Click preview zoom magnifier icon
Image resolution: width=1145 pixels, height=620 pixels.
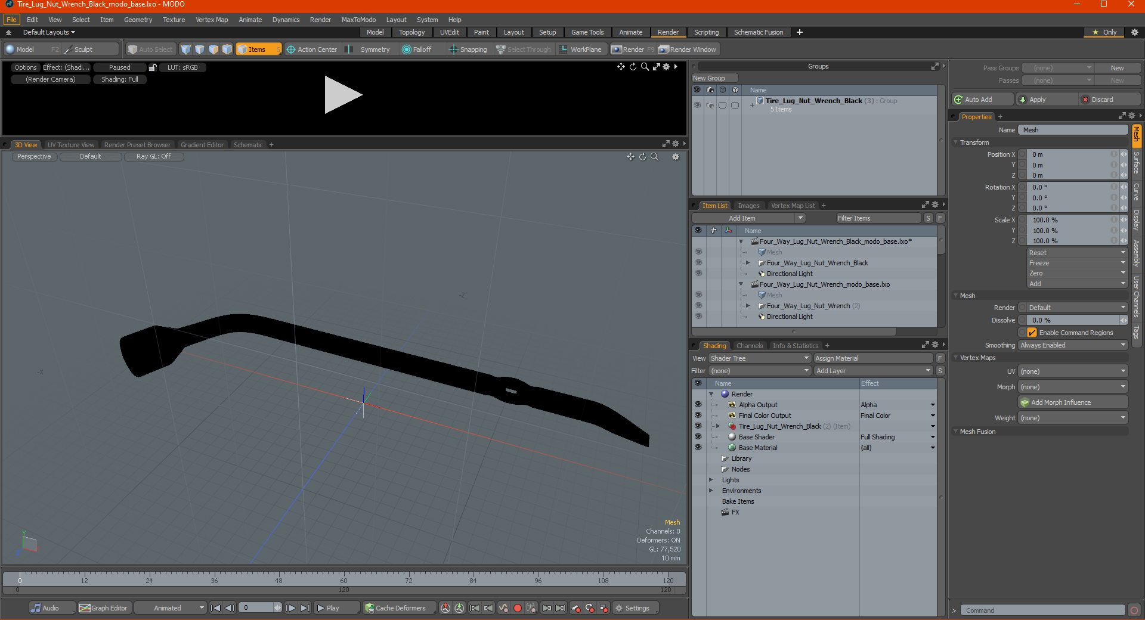(x=645, y=67)
